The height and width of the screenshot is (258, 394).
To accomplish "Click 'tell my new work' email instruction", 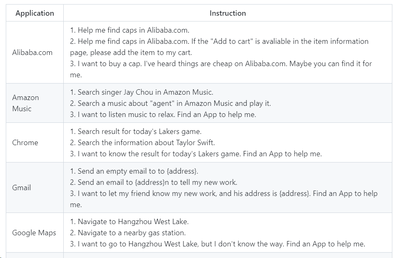I will (154, 182).
